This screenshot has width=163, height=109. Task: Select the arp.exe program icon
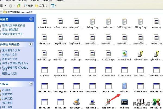pyautogui.click(x=76, y=70)
